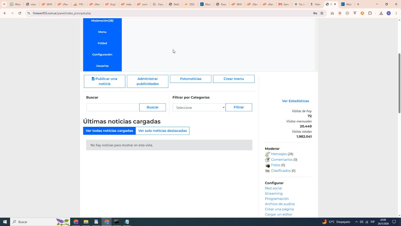The width and height of the screenshot is (401, 226).
Task: Bookmark this page with the star icon
Action: click(322, 13)
